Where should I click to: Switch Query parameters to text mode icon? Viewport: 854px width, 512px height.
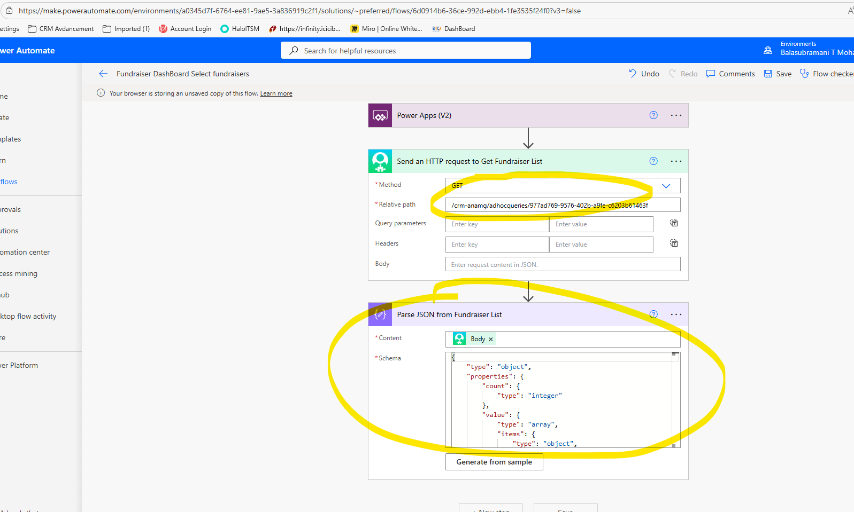[674, 223]
